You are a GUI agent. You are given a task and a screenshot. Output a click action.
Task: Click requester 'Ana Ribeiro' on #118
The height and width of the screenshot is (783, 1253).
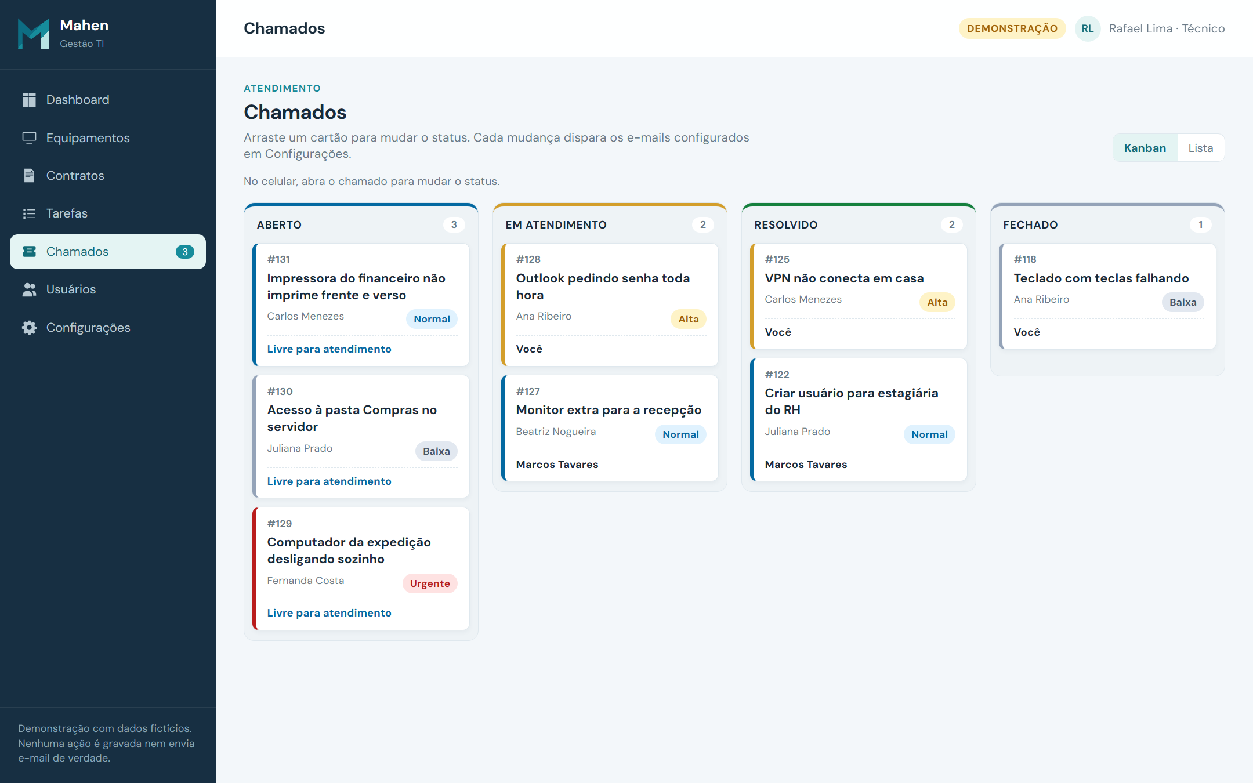click(1041, 299)
